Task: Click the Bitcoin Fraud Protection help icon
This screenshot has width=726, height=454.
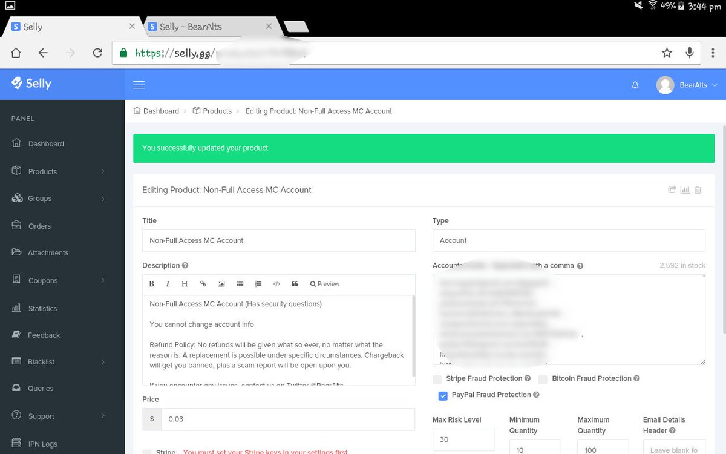Action: tap(637, 378)
